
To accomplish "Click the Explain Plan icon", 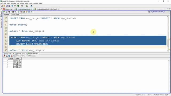I will click(x=9, y=12).
